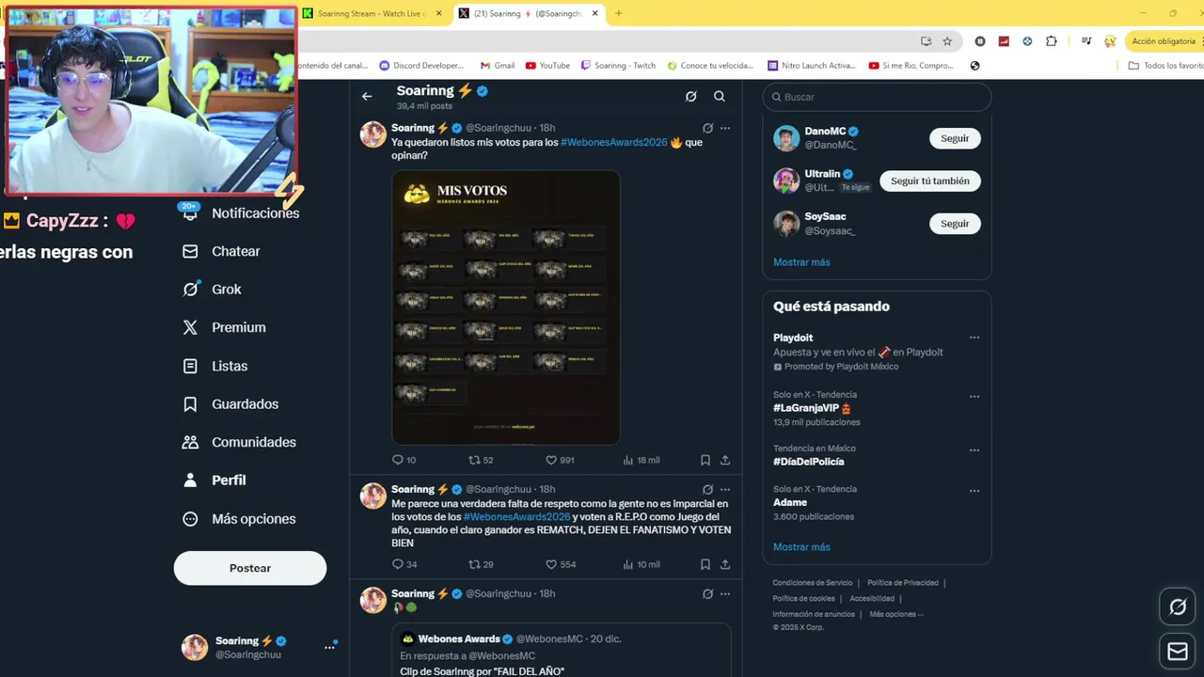Open the floating messages envelope icon
This screenshot has height=677, width=1204.
1178,652
